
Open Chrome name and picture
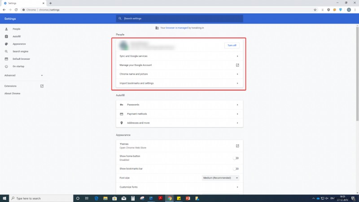click(x=179, y=74)
